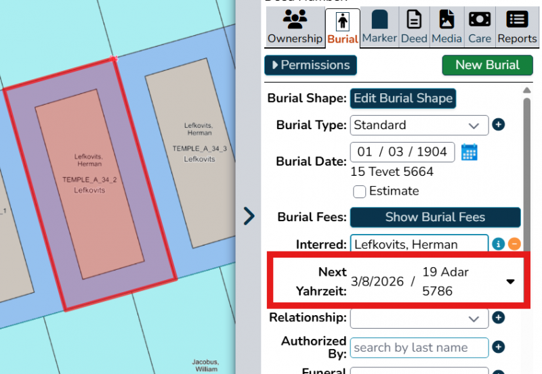Open the Ownership tab
The height and width of the screenshot is (374, 542).
pyautogui.click(x=295, y=27)
